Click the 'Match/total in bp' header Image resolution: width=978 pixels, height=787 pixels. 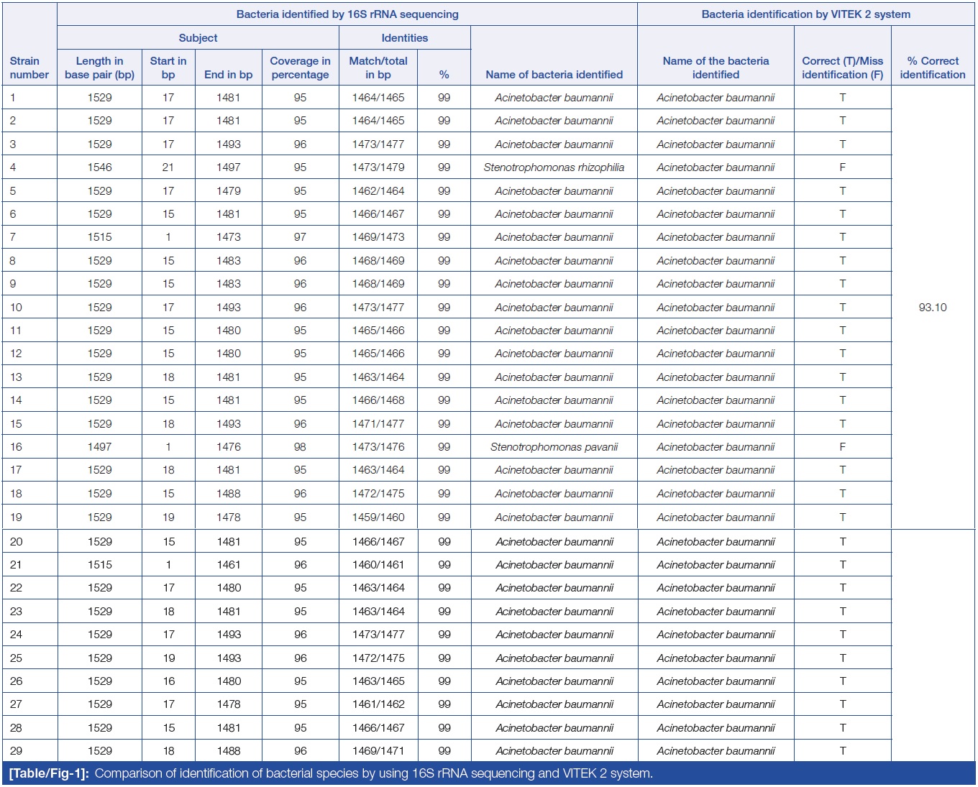pos(378,68)
